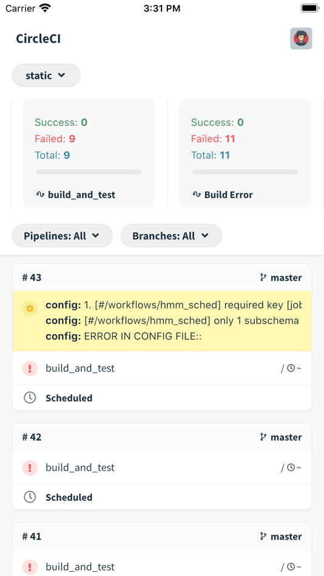Click failed status icon in pipeline 43
The image size is (324, 576).
click(x=30, y=368)
